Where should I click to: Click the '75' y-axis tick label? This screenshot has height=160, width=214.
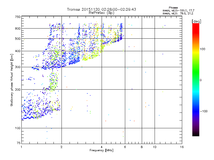[19, 143]
